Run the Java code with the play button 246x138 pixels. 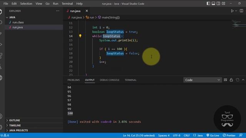tap(232, 11)
